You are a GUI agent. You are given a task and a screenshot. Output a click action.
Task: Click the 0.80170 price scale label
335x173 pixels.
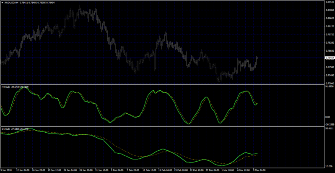pos(329,26)
